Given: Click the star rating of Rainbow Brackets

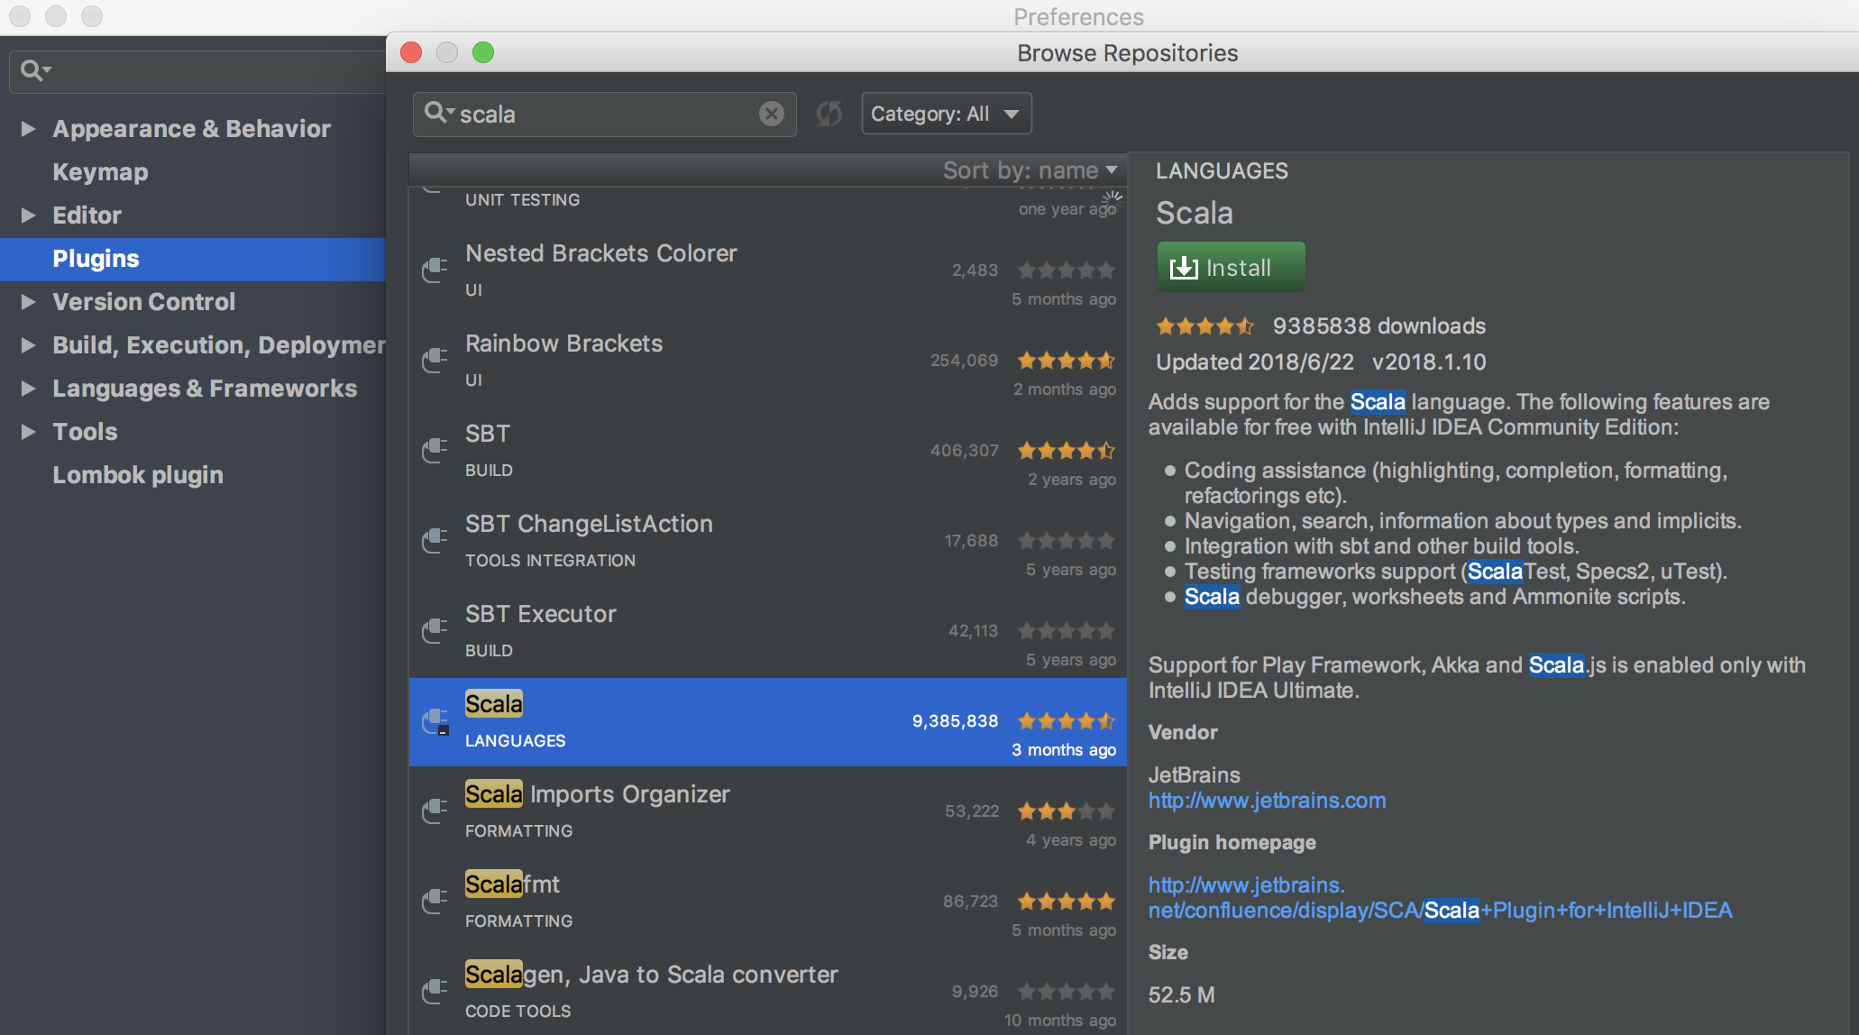Looking at the screenshot, I should coord(1067,361).
